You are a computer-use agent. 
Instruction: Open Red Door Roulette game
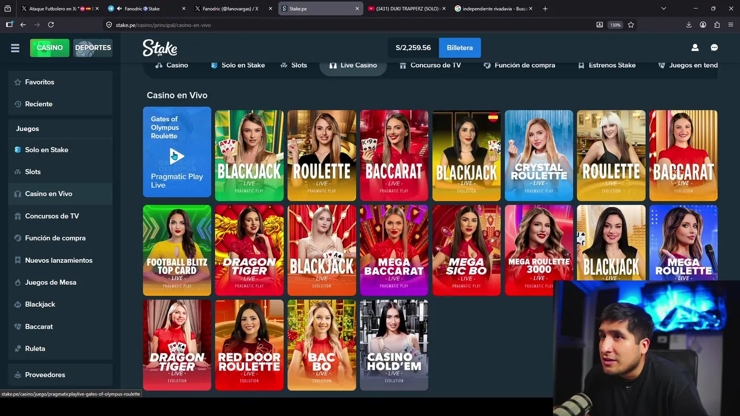tap(249, 345)
